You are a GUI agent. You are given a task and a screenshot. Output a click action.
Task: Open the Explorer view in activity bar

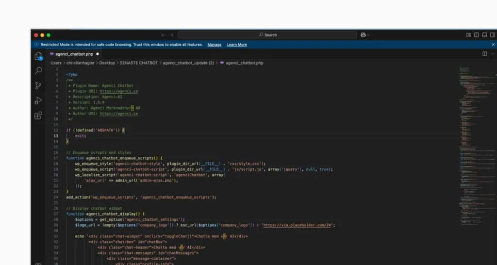point(38,56)
